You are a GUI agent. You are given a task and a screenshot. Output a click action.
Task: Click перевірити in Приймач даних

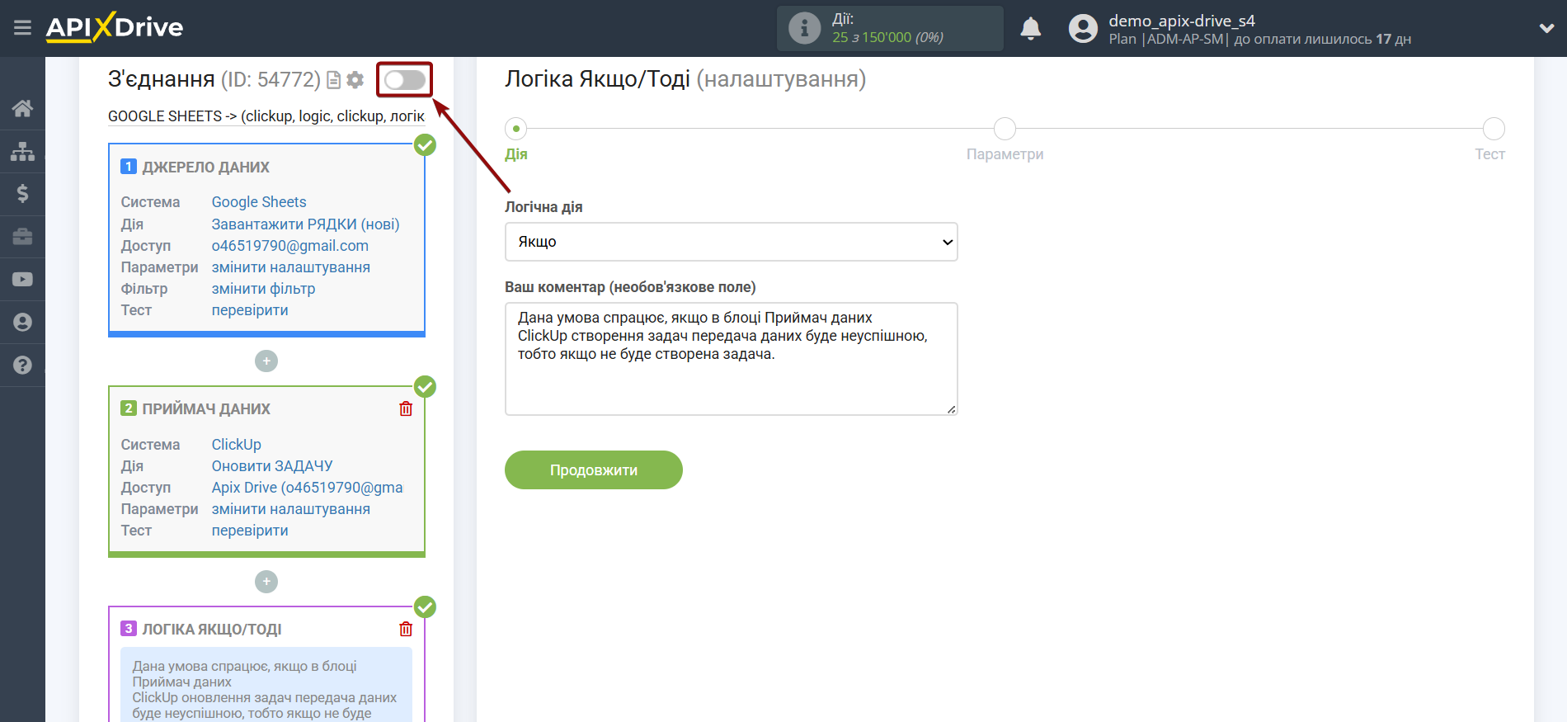[x=250, y=531]
